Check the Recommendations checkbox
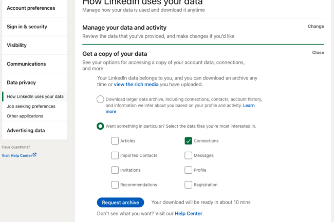The image size is (334, 222). tap(115, 185)
